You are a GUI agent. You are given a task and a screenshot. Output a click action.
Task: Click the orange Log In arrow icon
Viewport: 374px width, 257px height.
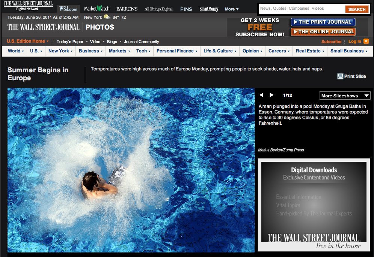[x=366, y=41]
